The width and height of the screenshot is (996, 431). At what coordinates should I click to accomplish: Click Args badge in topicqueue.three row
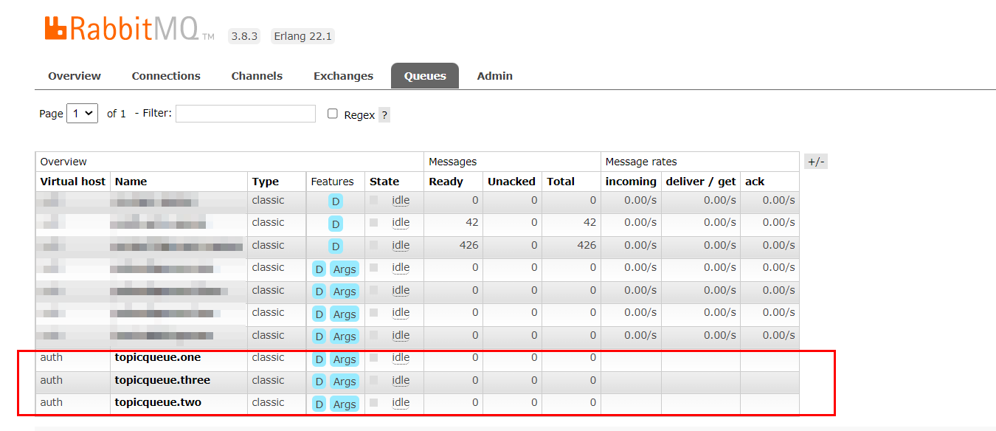coord(345,382)
